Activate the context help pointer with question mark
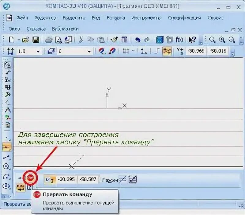 [192, 40]
